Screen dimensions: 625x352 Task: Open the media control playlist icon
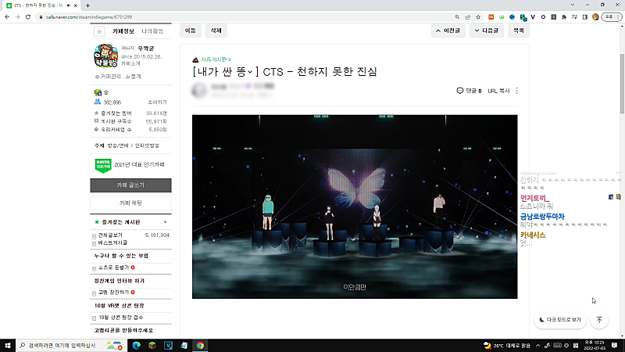574,16
